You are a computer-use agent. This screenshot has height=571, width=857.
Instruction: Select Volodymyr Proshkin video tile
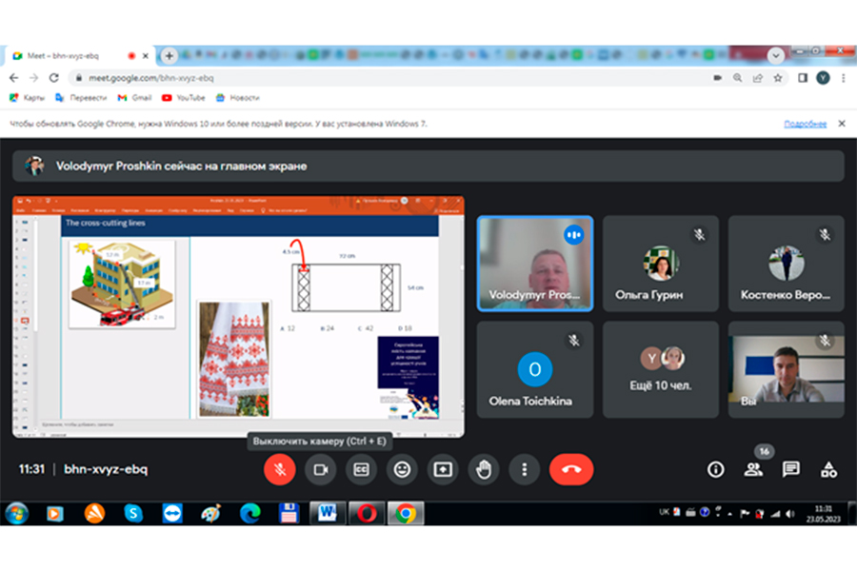click(x=535, y=264)
